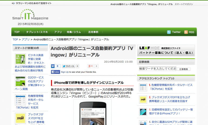Open TOP in the green navigation bar

click(x=17, y=32)
